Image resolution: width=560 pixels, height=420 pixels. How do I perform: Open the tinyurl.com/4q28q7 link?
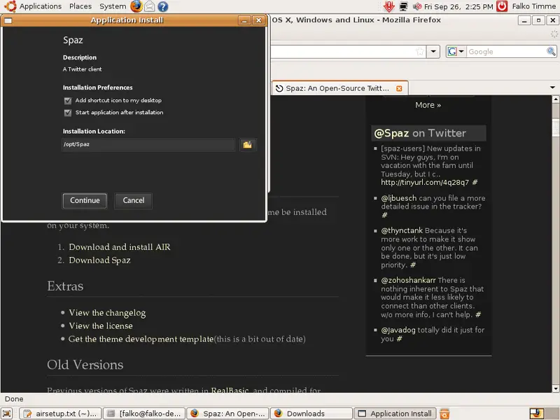425,183
